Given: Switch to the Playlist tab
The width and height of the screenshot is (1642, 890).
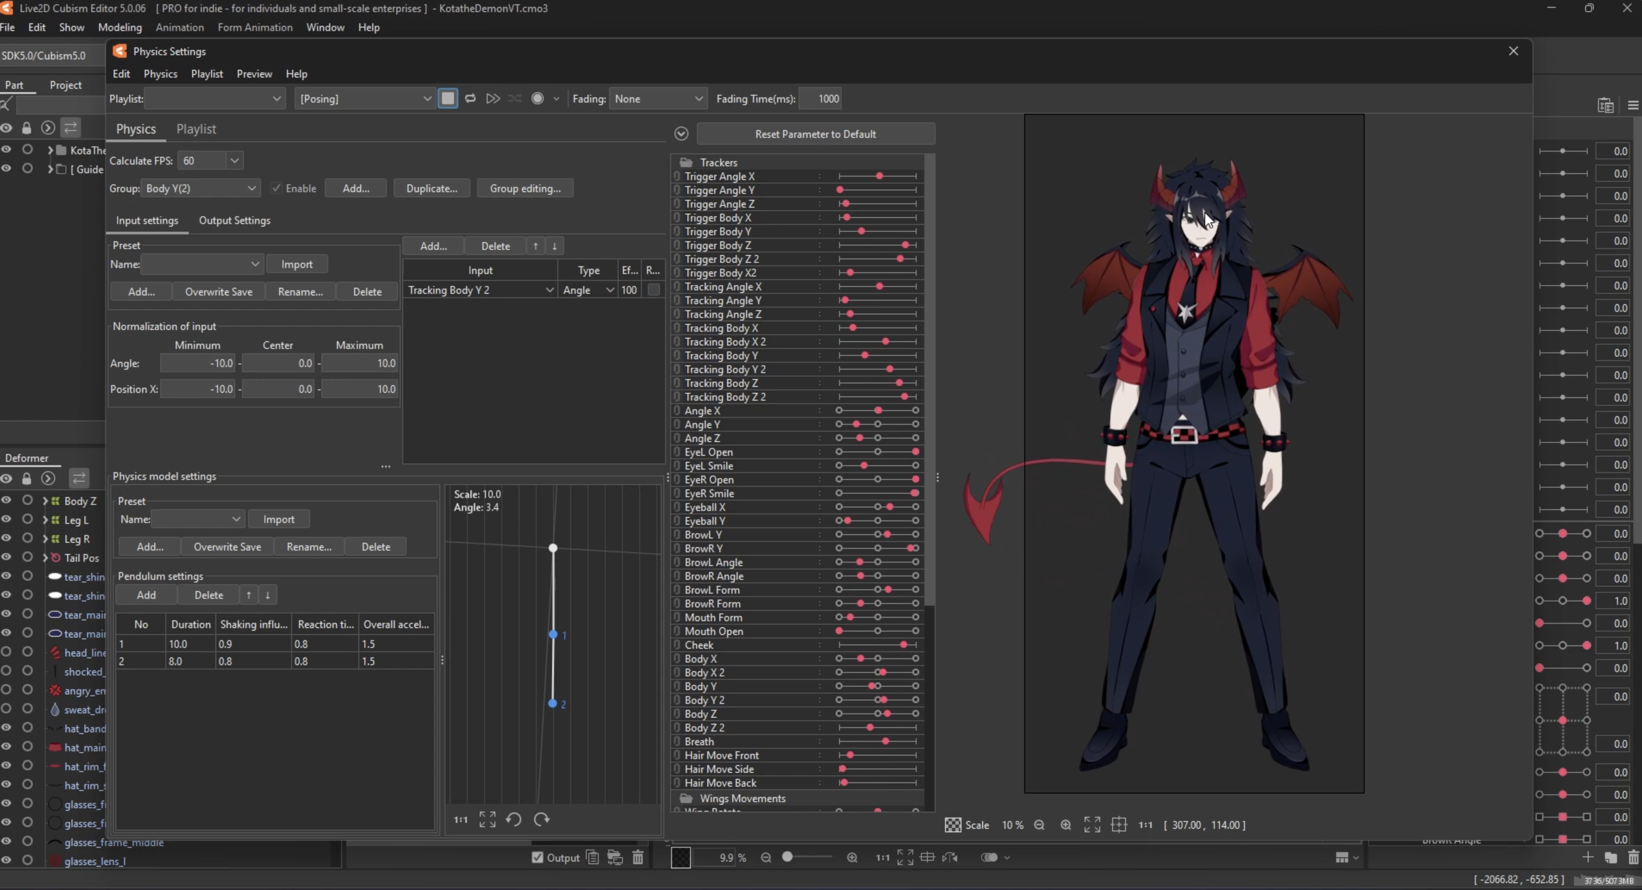Looking at the screenshot, I should [196, 129].
